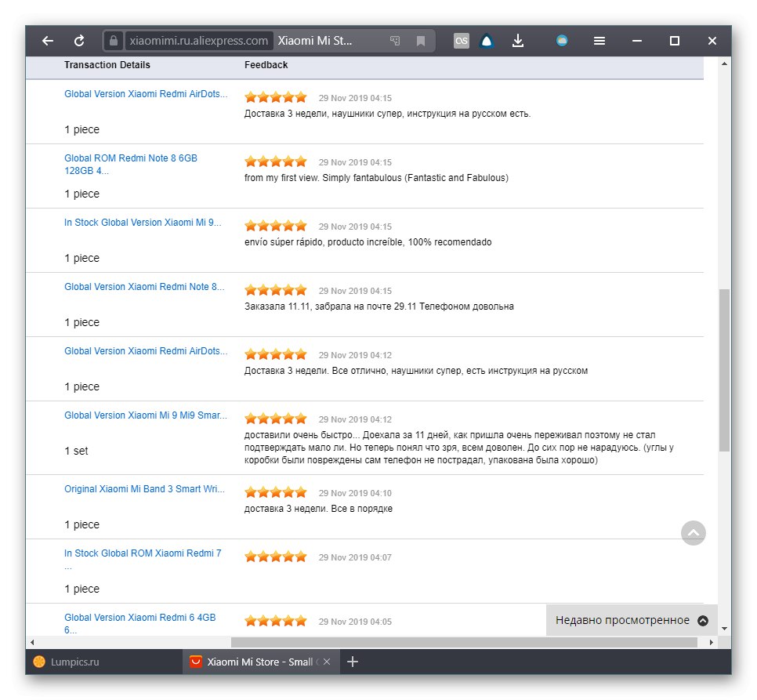Image resolution: width=757 pixels, height=700 pixels.
Task: Bookmark this page using the bookmark icon
Action: 421,41
